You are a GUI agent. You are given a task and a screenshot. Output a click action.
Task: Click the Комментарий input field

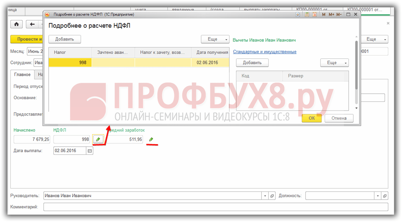click(216, 207)
